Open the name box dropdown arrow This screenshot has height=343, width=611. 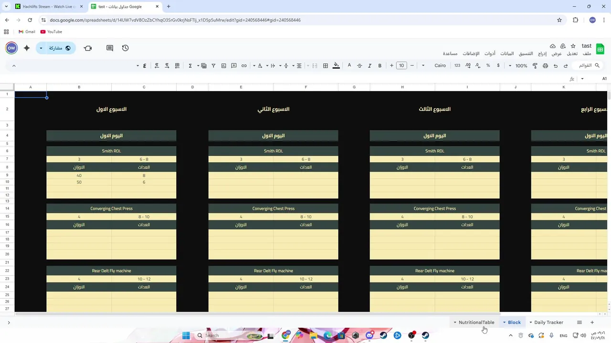click(x=582, y=79)
